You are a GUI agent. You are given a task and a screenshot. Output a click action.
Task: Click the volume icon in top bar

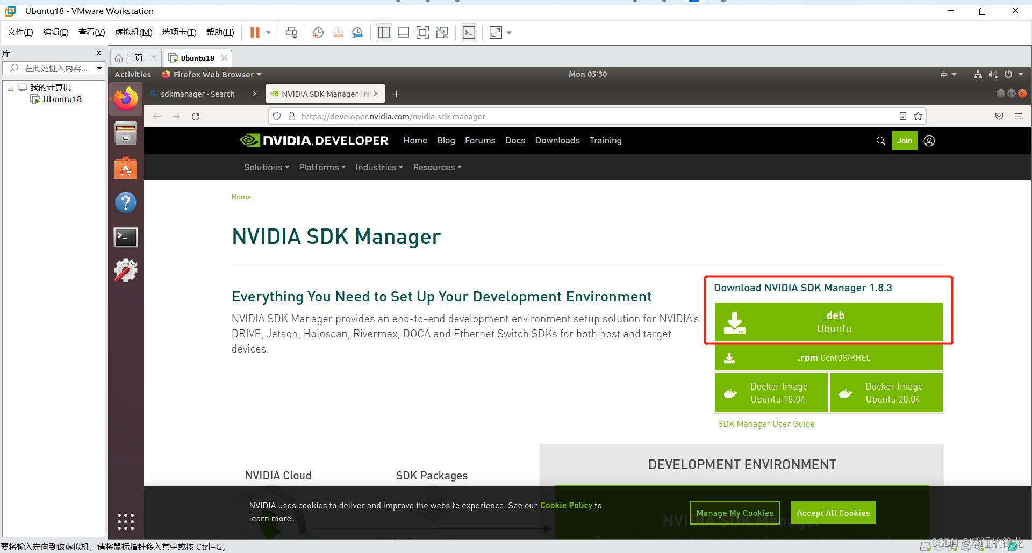point(993,75)
